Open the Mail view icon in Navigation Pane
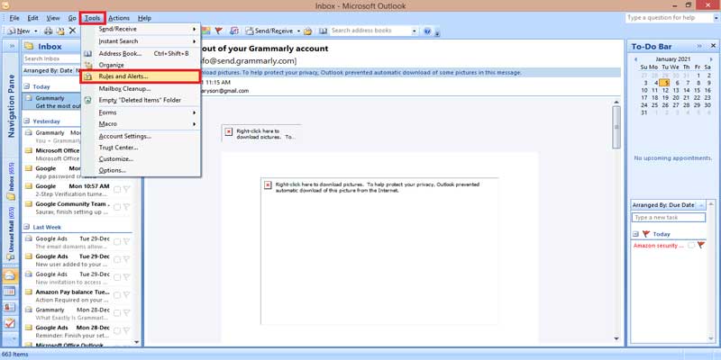Image resolution: width=721 pixels, height=360 pixels. point(10,275)
